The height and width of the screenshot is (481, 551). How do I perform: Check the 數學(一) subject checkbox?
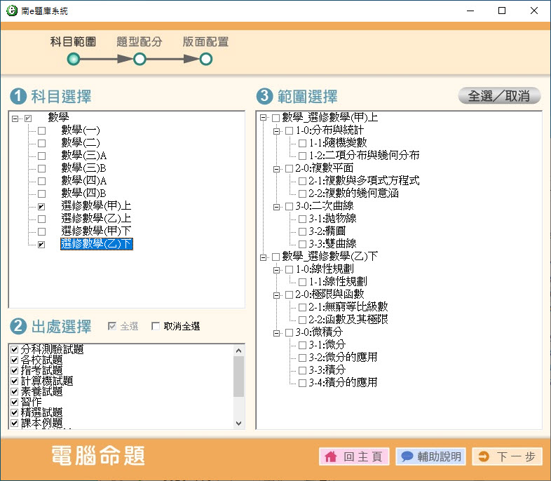(42, 130)
